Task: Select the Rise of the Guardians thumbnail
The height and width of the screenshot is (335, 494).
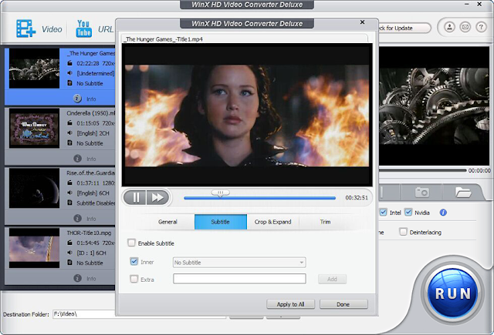Action: pos(34,188)
